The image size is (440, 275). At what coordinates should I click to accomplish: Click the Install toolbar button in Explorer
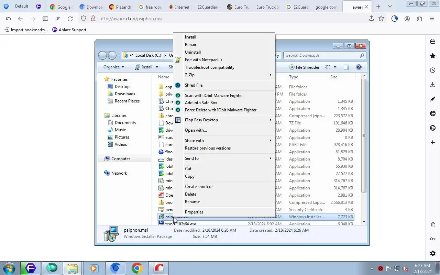tap(143, 67)
